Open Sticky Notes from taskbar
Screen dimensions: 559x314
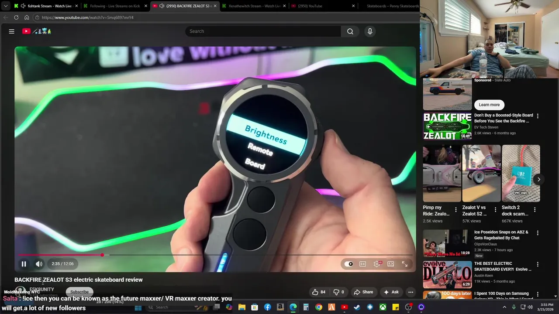click(395, 307)
